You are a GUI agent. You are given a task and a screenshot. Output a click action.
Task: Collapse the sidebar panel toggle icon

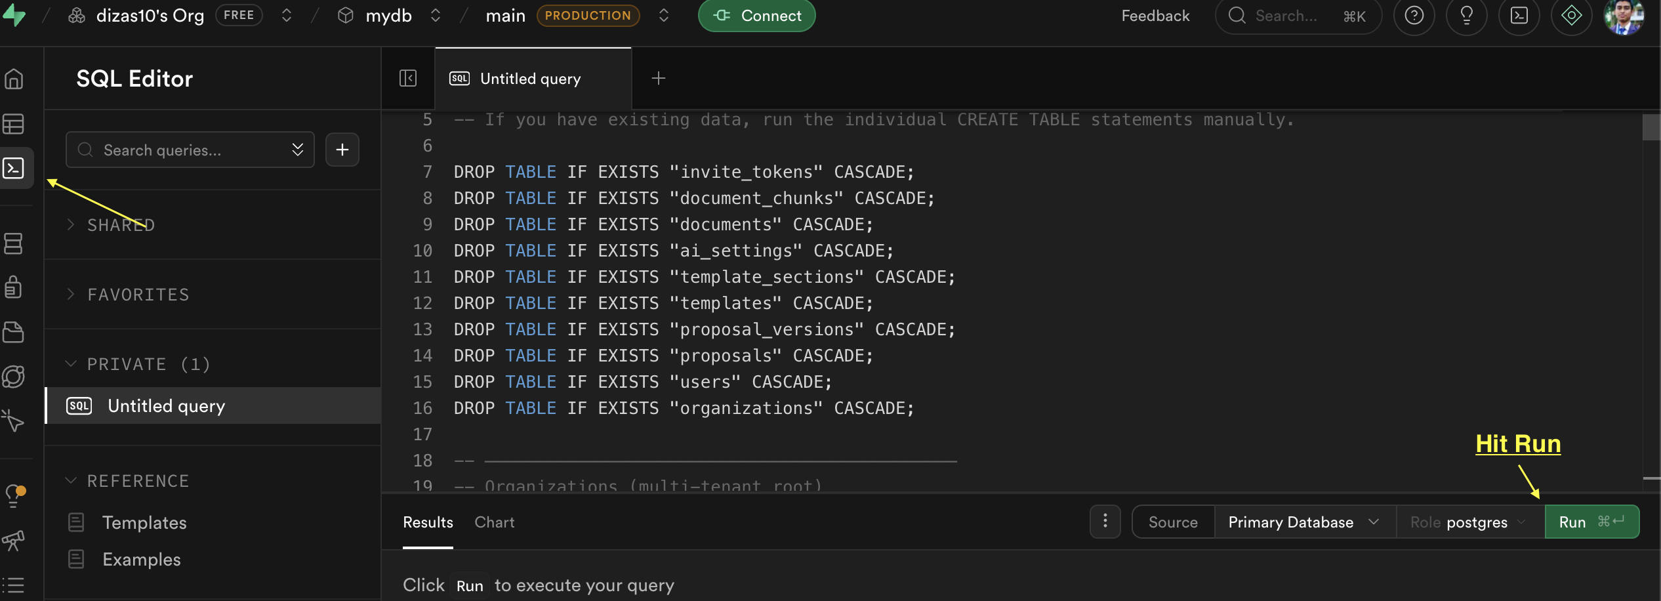click(x=408, y=79)
